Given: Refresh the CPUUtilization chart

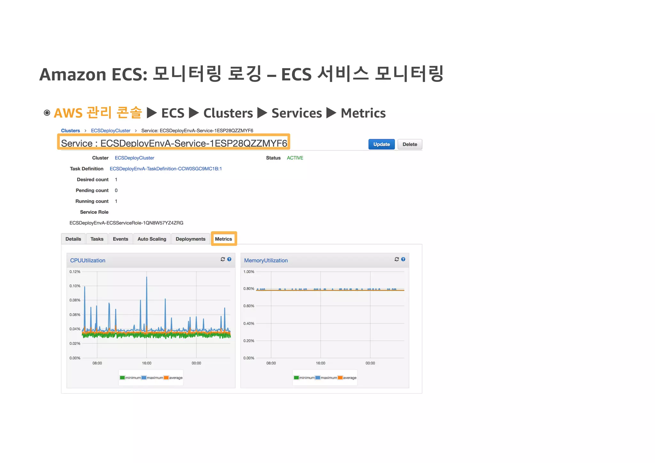Looking at the screenshot, I should (x=223, y=259).
